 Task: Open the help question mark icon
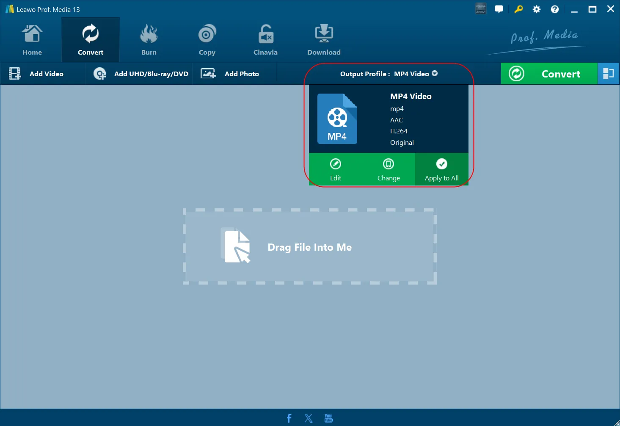pos(555,9)
